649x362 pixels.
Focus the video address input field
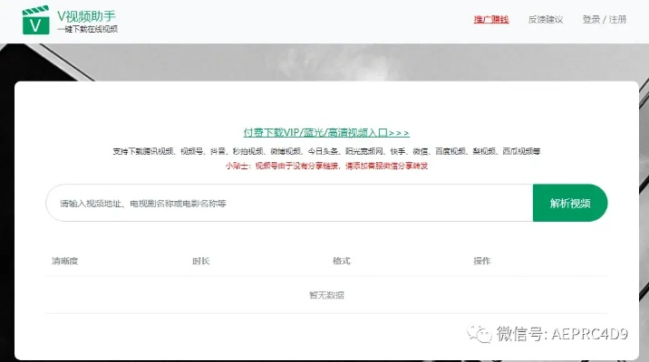288,204
